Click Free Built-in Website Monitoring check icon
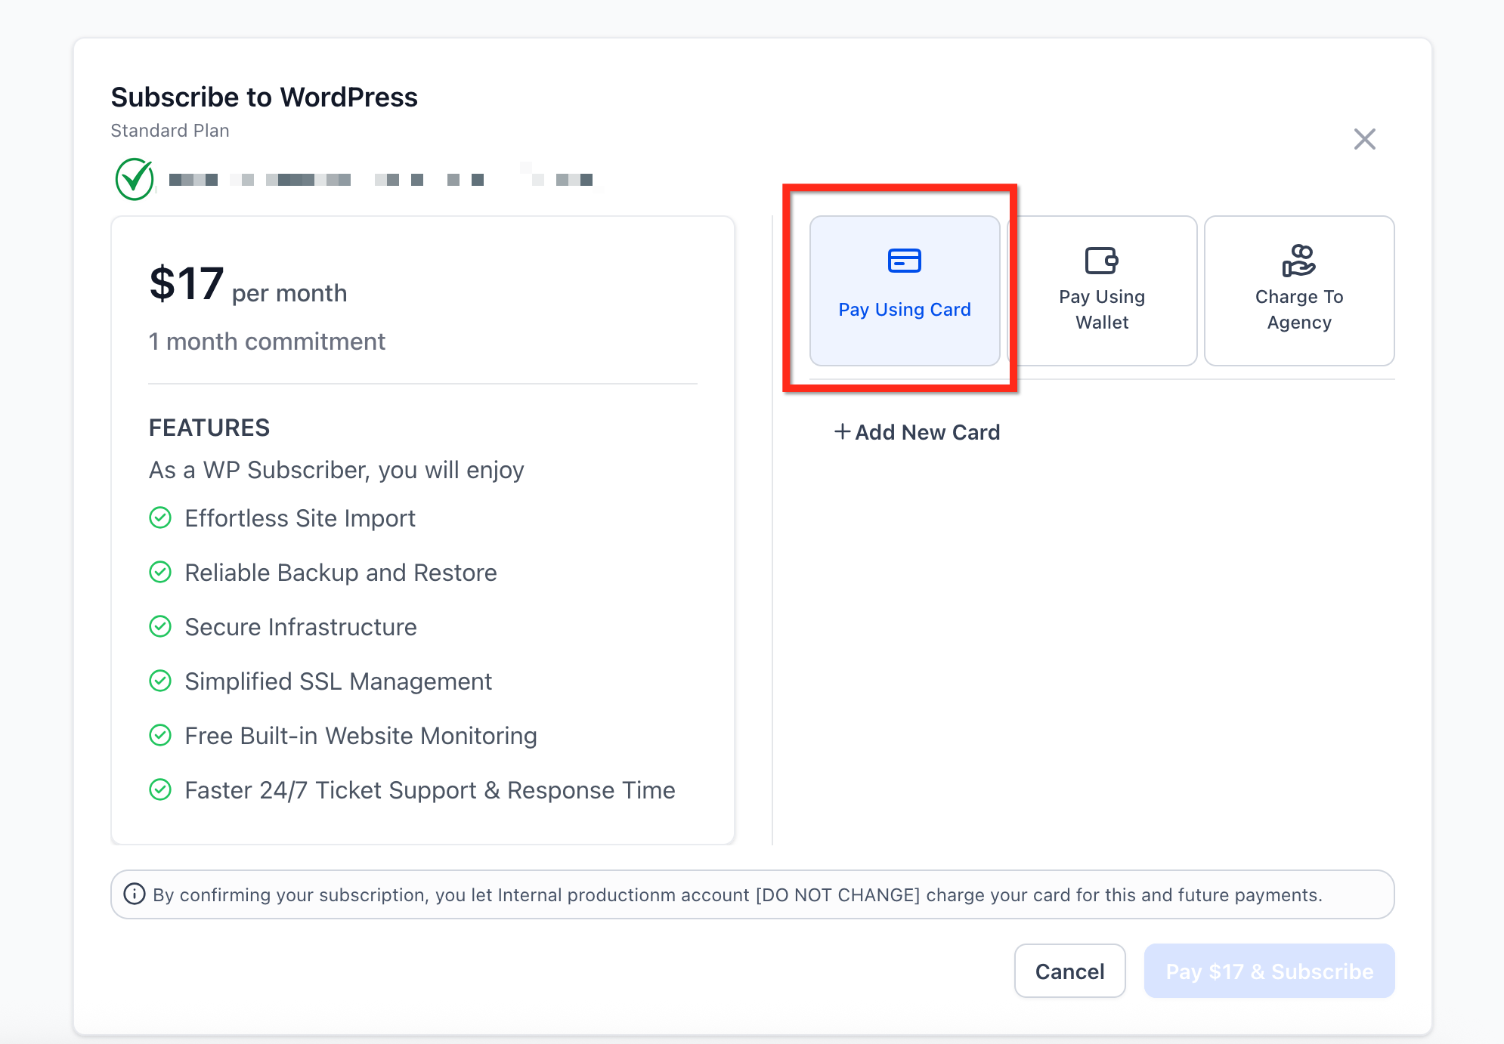 [160, 736]
